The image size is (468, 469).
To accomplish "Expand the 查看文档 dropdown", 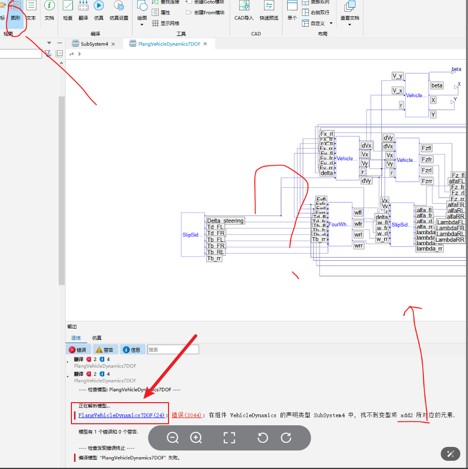I will [350, 25].
